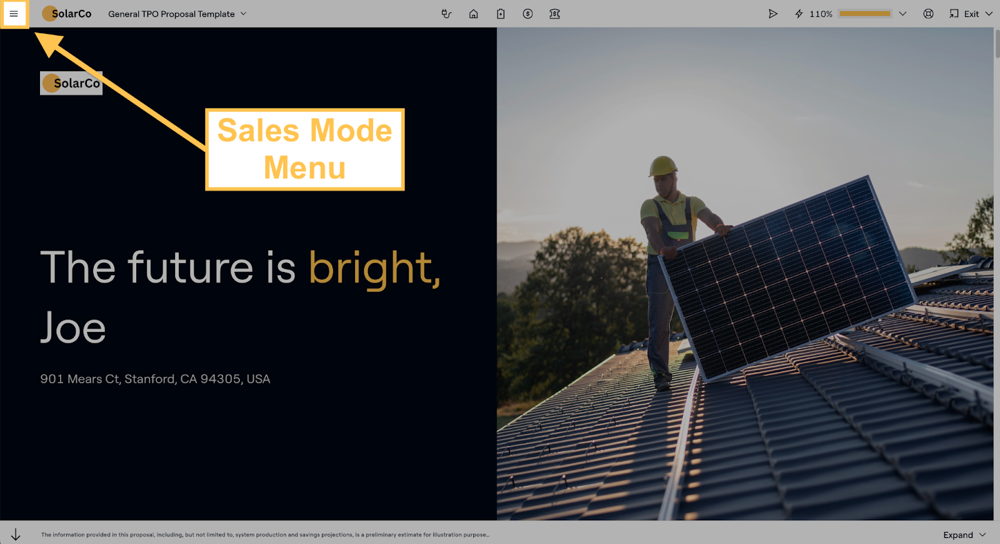This screenshot has height=544, width=1000.
Task: Open the help lifebuoy icon
Action: pyautogui.click(x=928, y=14)
